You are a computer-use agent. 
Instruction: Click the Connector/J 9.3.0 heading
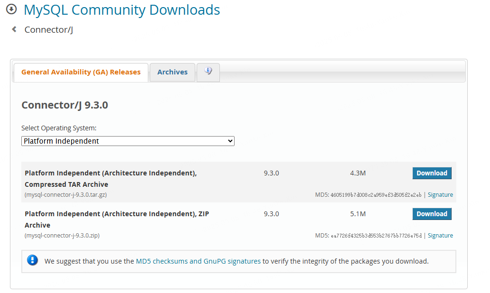(x=64, y=105)
